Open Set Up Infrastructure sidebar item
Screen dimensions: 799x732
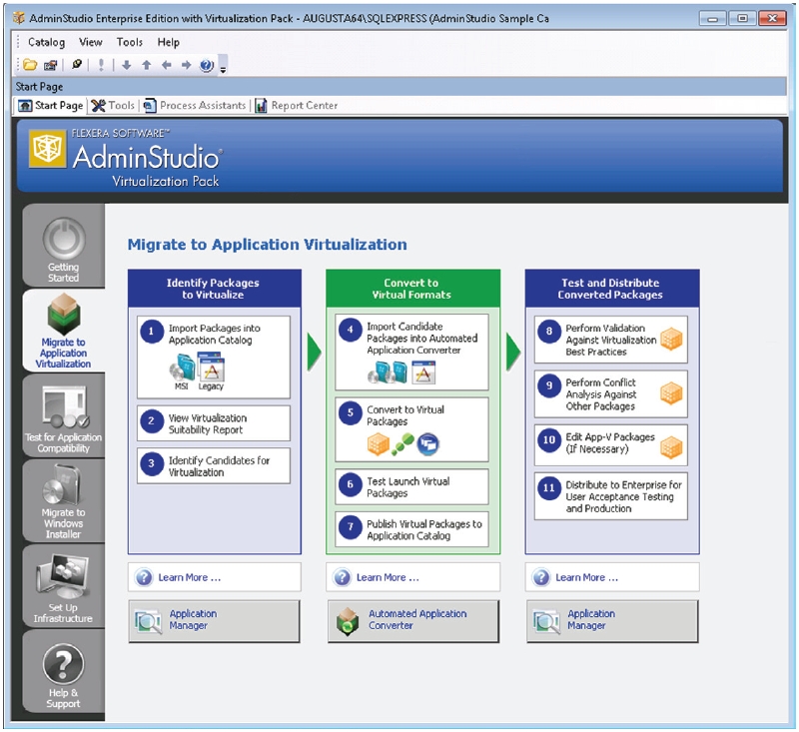pos(63,589)
